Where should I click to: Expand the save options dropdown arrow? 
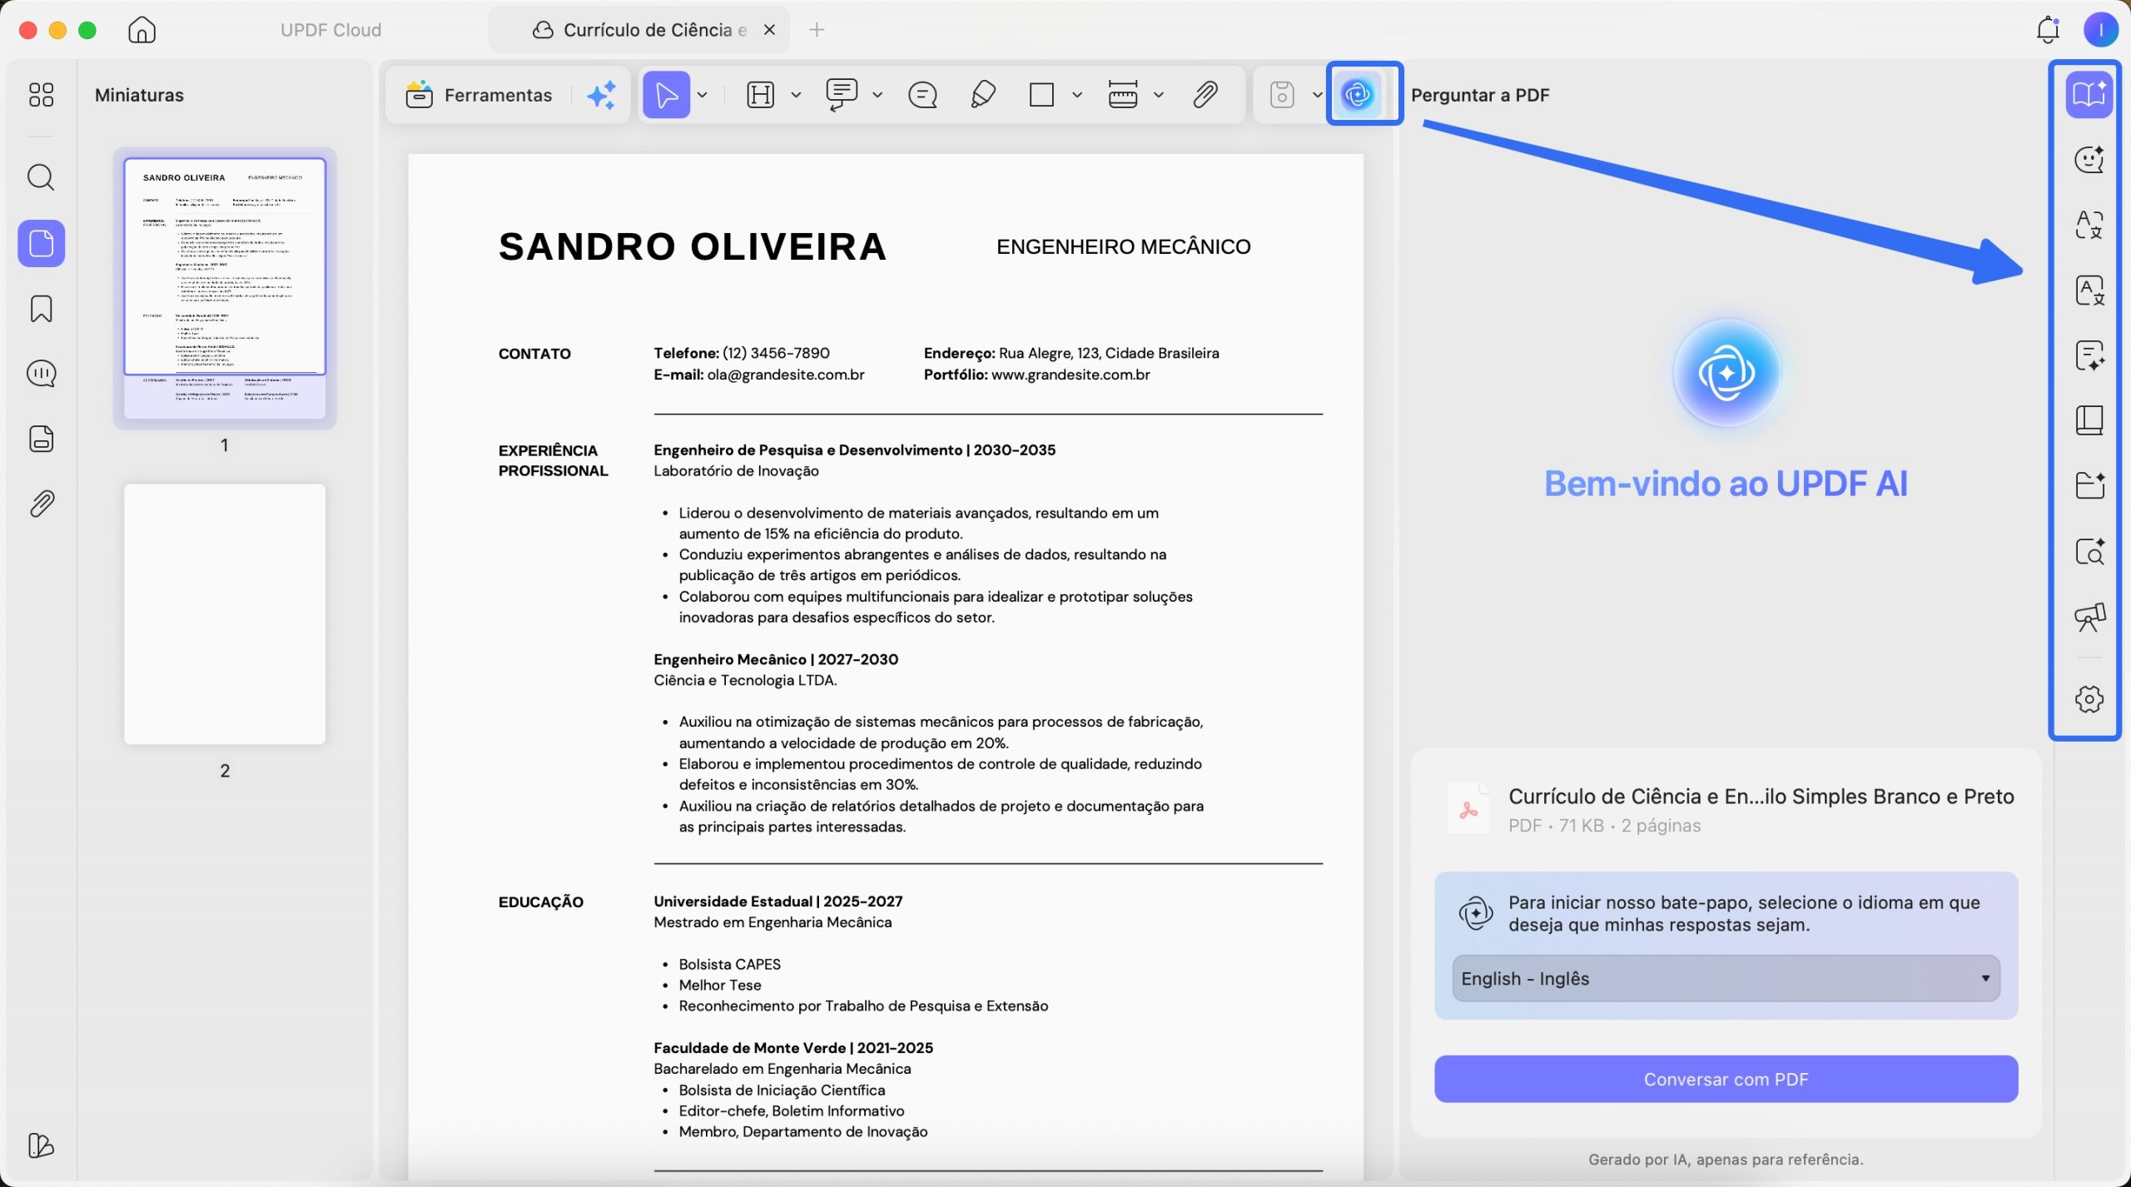[x=1317, y=95]
